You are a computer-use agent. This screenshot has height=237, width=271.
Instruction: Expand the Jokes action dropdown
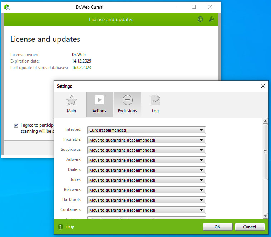click(x=146, y=180)
